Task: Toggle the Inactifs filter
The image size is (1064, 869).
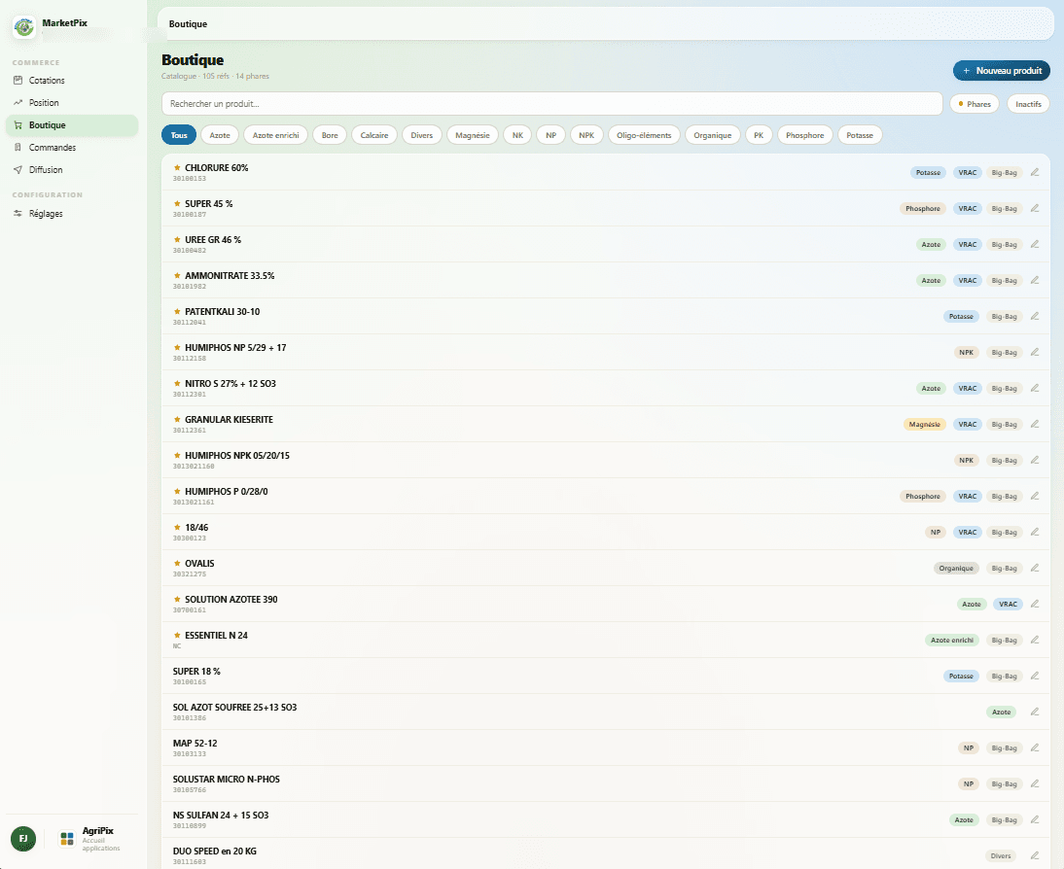Action: (x=1028, y=104)
